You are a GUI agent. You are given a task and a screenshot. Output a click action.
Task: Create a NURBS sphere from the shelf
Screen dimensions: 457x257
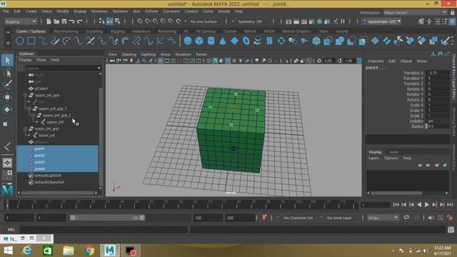click(x=188, y=41)
